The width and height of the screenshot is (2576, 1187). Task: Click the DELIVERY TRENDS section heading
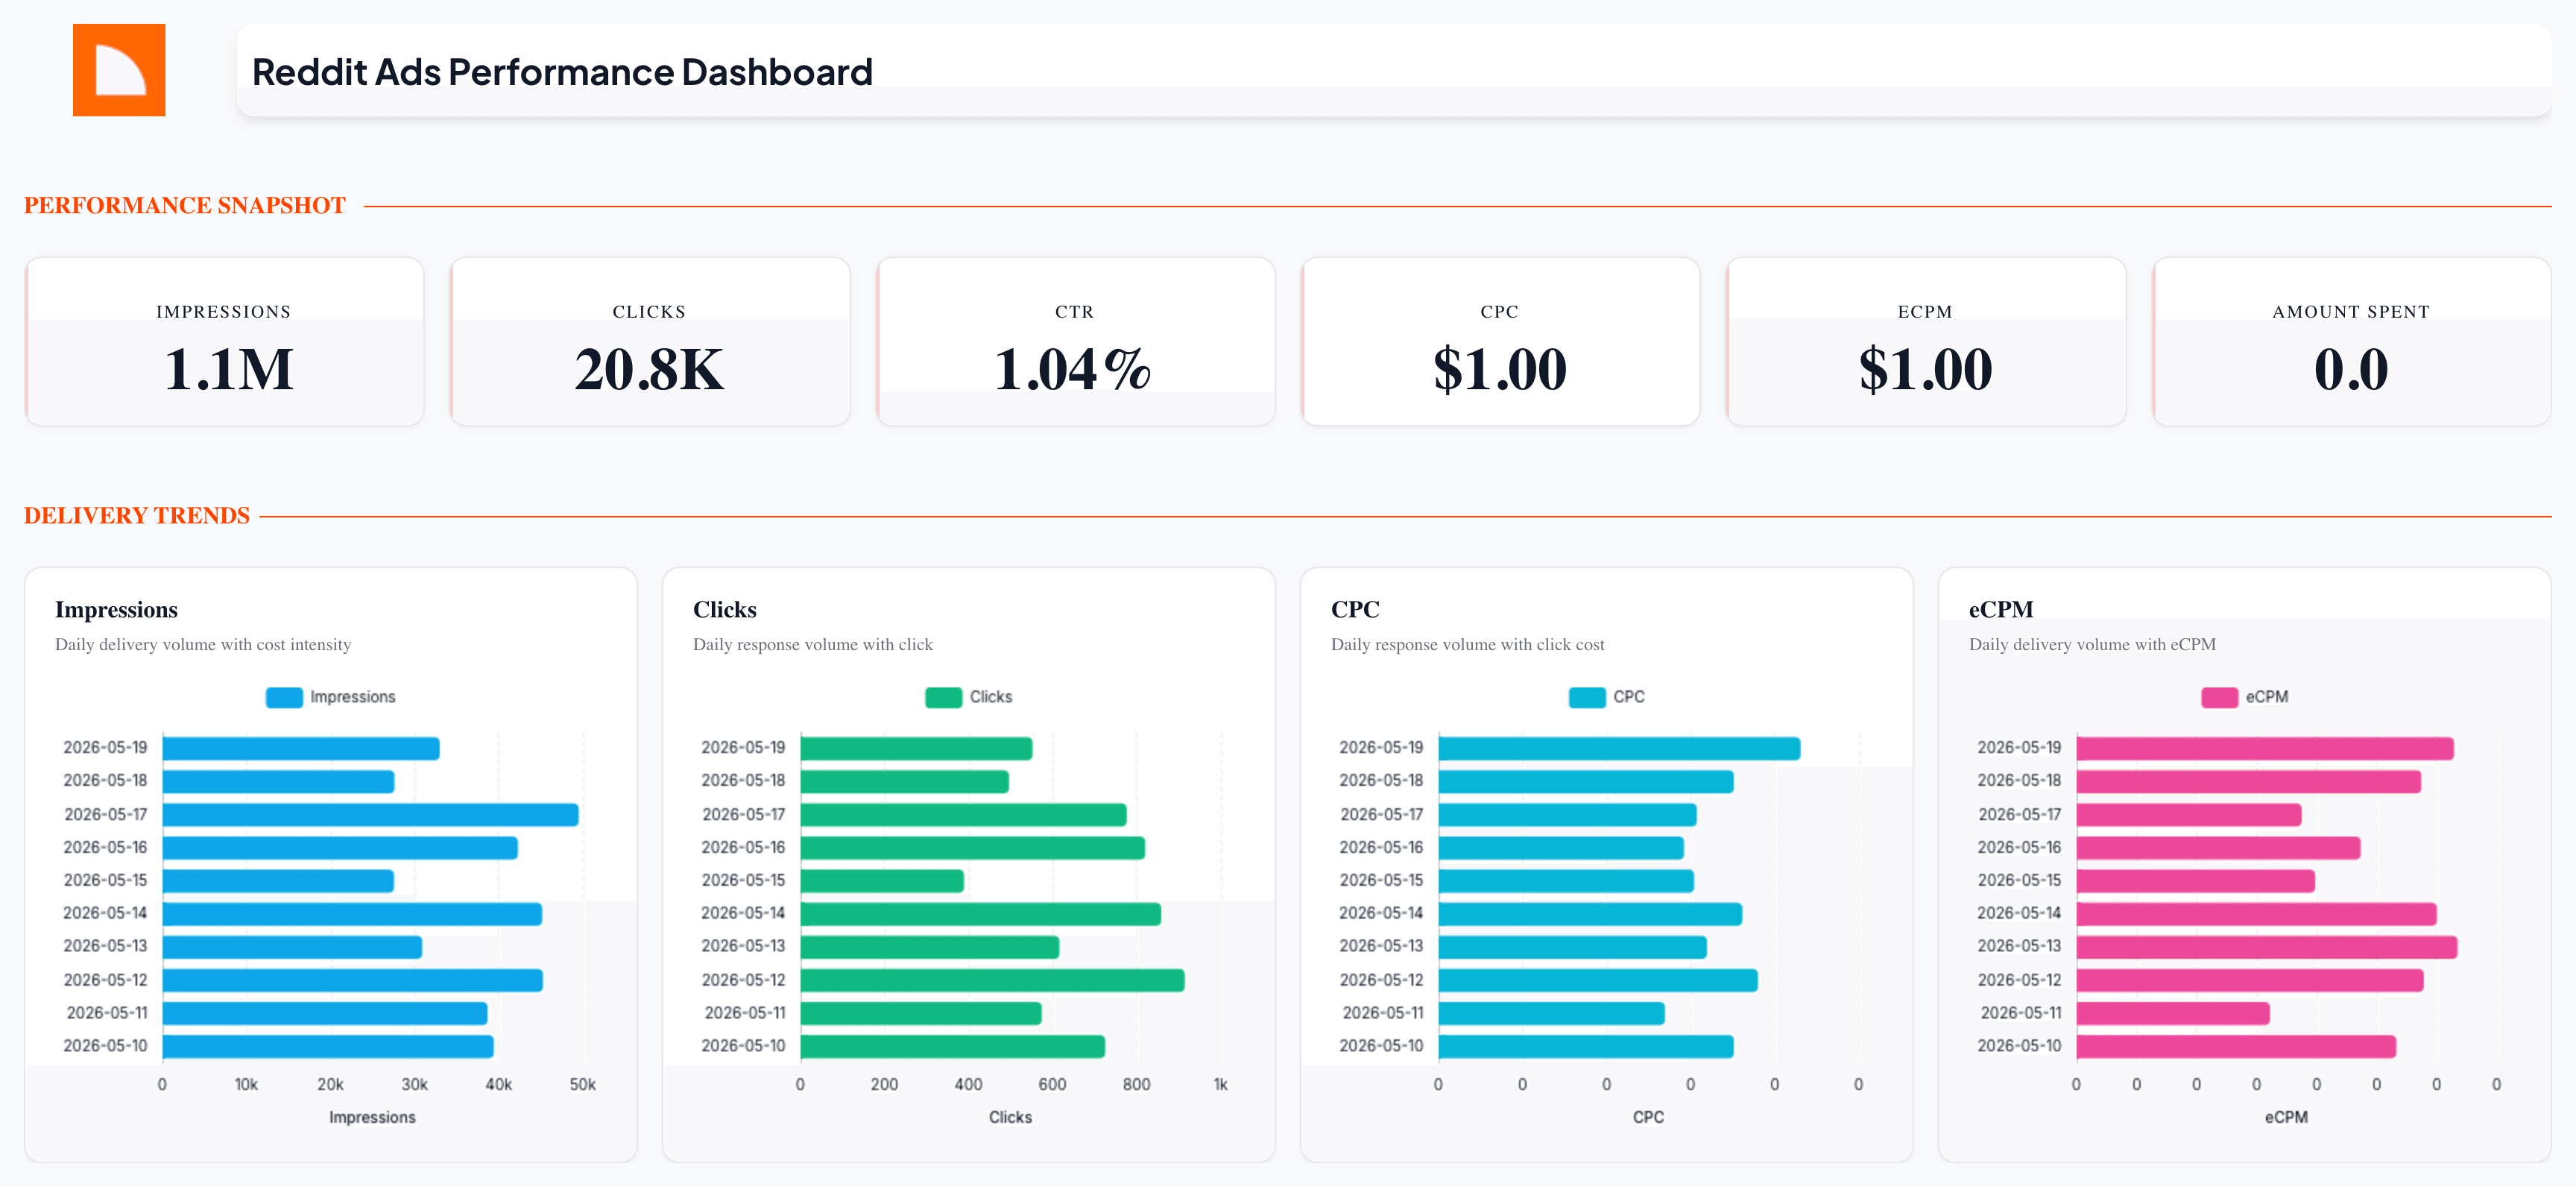(x=137, y=515)
